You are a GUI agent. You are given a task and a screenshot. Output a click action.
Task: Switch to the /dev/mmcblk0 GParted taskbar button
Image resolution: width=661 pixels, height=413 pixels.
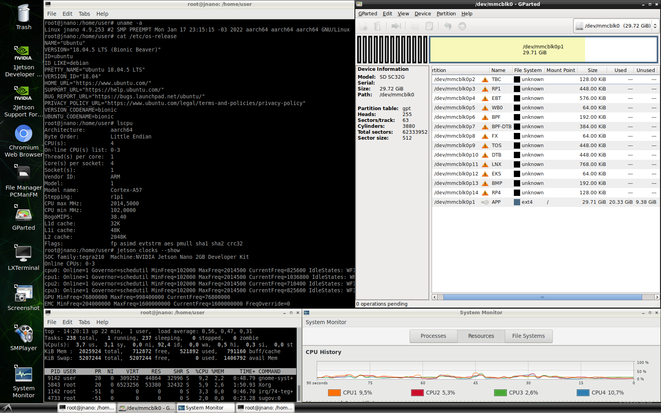(x=146, y=408)
